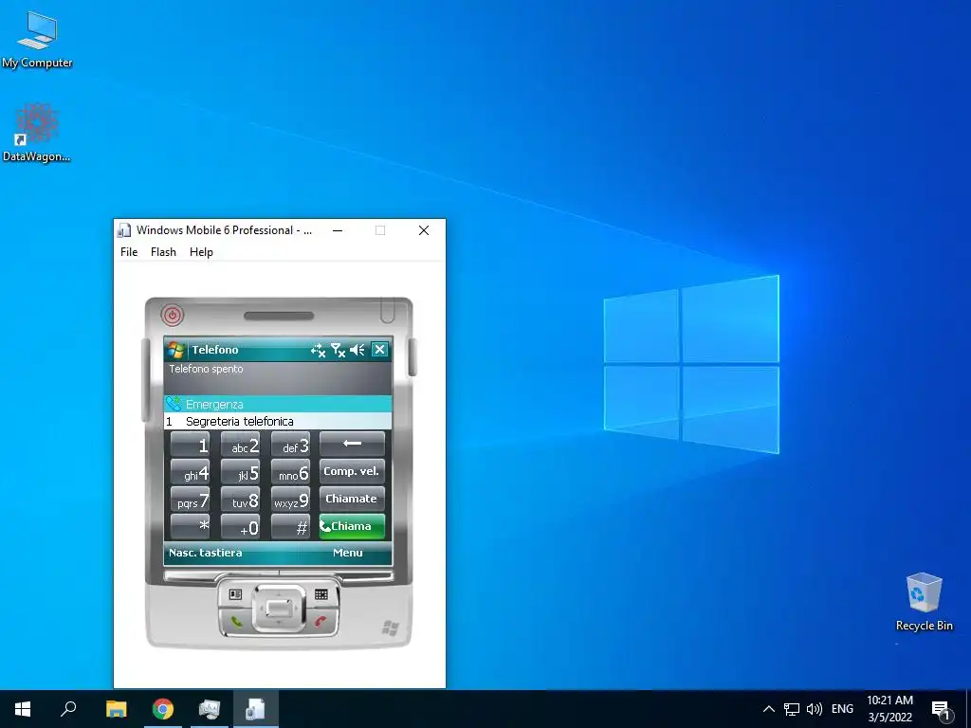
Task: Select the Recycle Bin desktop icon
Action: [x=924, y=602]
